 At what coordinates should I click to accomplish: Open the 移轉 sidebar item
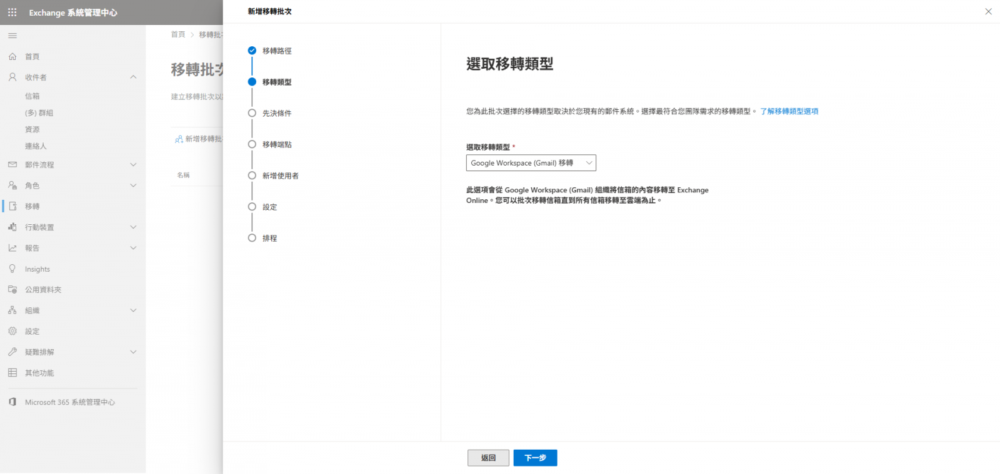(x=32, y=206)
